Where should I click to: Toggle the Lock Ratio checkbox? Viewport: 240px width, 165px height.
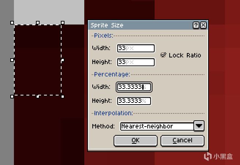163,55
